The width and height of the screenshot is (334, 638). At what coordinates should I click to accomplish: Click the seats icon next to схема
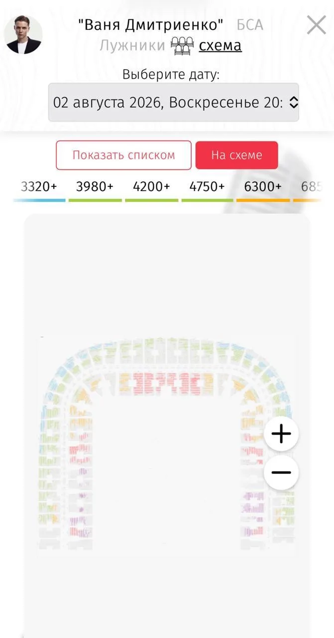click(182, 46)
